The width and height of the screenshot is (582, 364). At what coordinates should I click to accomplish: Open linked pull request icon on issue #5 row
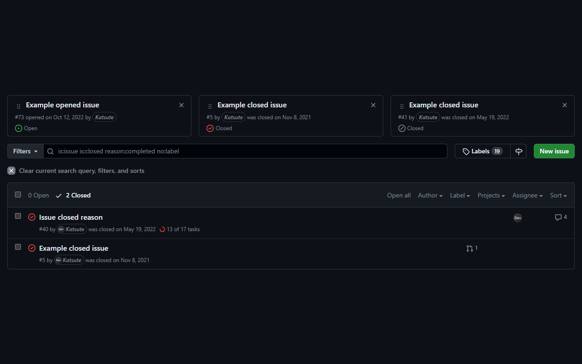tap(470, 248)
